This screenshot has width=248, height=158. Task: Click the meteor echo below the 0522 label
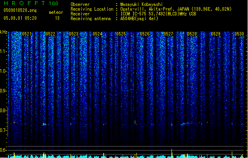coord(45,124)
